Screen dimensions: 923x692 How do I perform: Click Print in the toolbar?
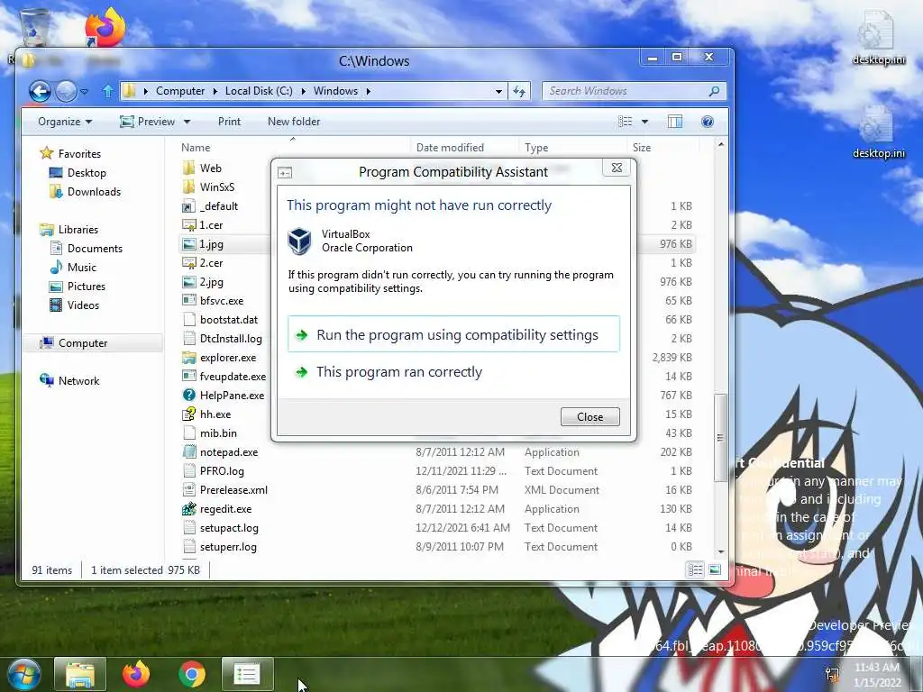[x=229, y=122]
